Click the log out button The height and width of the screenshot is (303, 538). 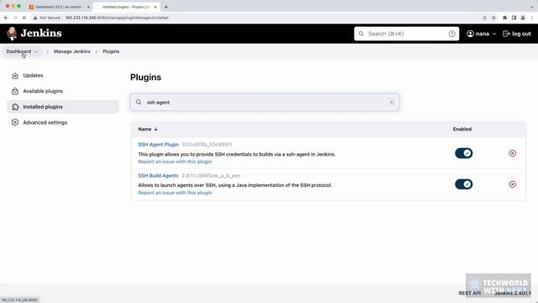517,34
